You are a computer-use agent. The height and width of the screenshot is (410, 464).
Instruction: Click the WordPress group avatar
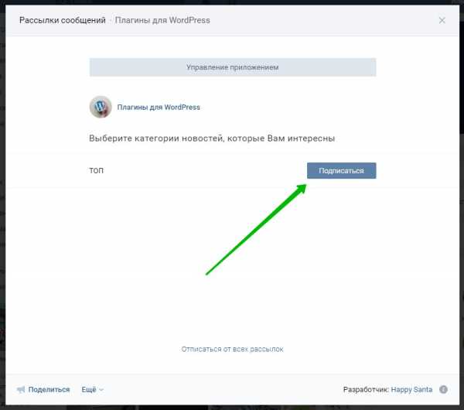click(x=101, y=107)
